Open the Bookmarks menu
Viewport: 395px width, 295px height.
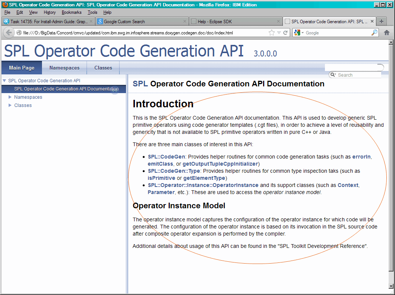pyautogui.click(x=72, y=12)
